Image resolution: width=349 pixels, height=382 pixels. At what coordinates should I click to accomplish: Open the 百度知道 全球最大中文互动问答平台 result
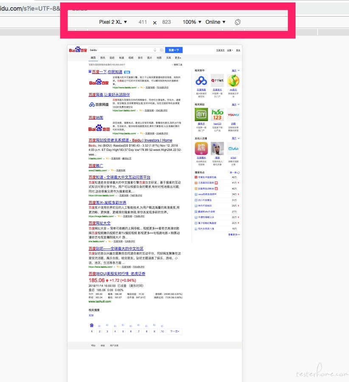[119, 177]
